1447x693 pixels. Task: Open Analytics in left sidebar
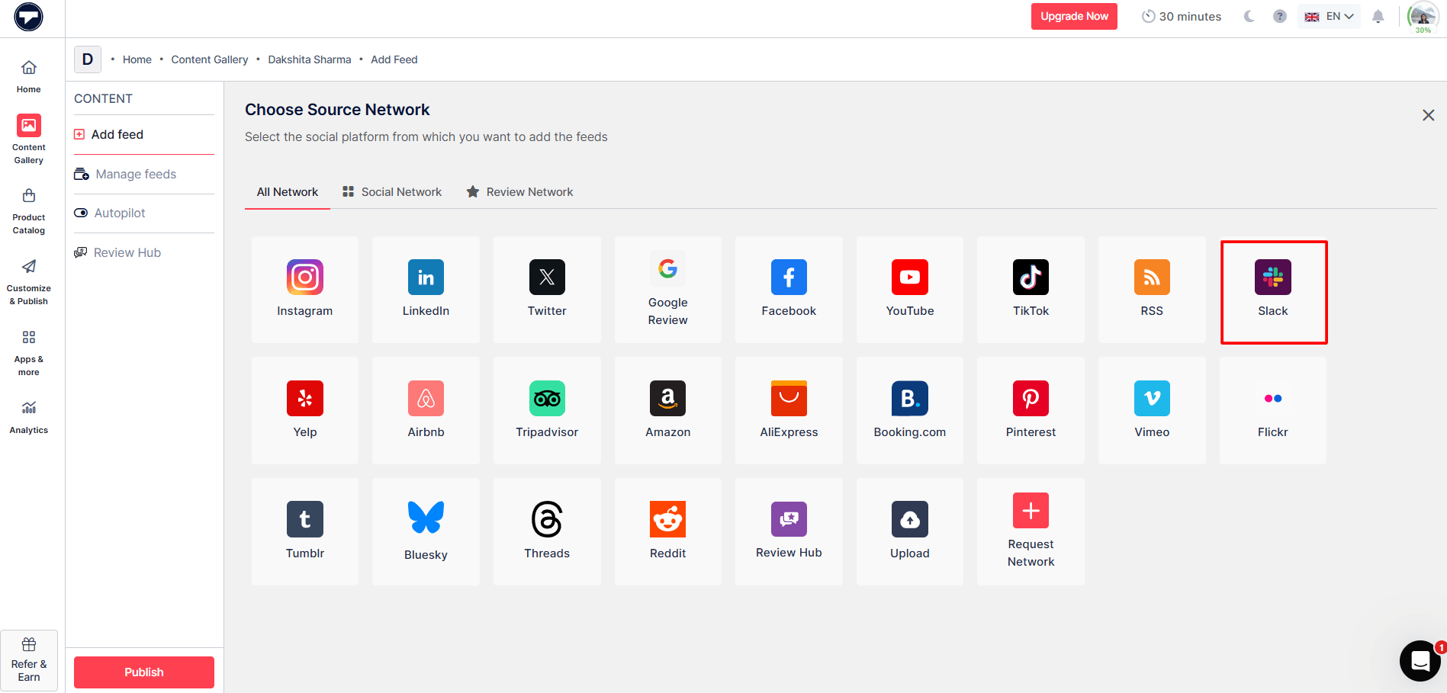29,418
